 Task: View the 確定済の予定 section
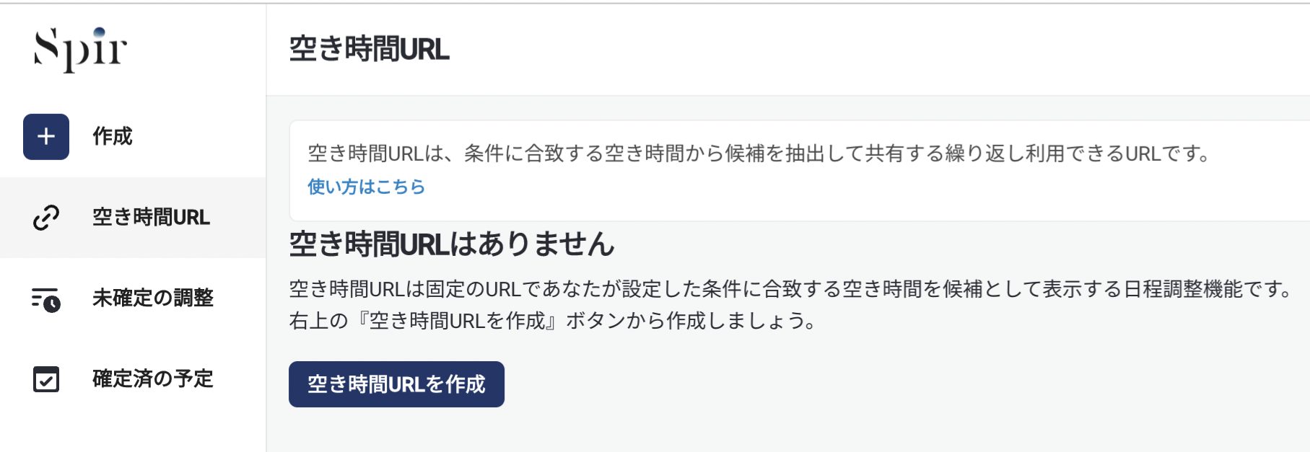point(150,378)
